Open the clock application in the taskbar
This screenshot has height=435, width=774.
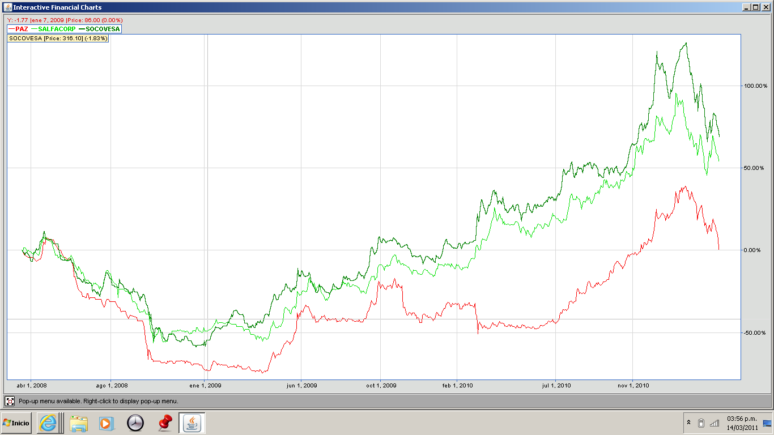(135, 423)
